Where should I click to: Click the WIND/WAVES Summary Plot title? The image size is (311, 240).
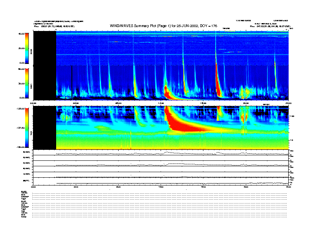(163, 26)
